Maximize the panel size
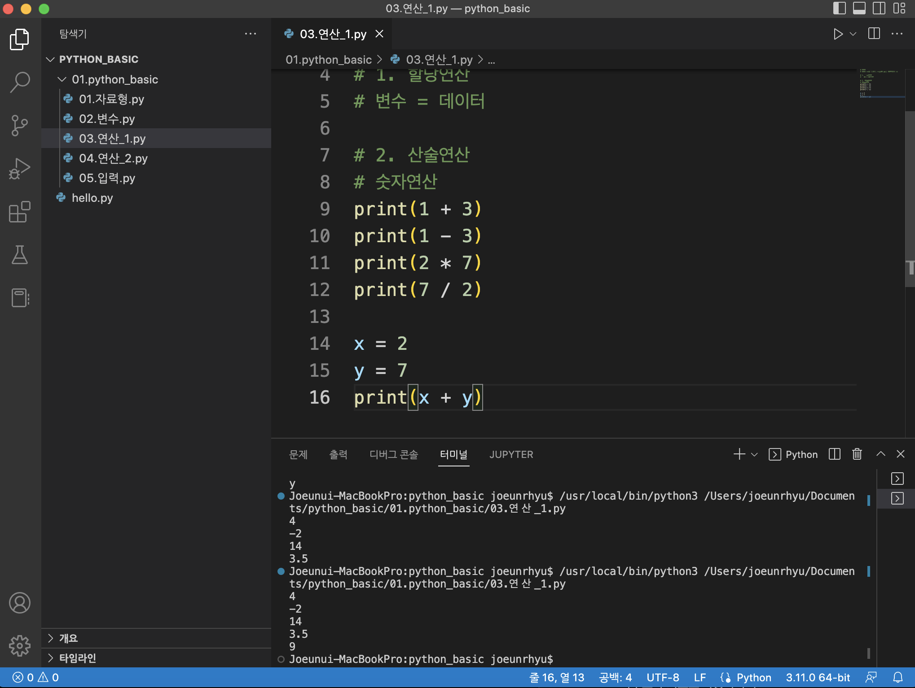 click(880, 454)
